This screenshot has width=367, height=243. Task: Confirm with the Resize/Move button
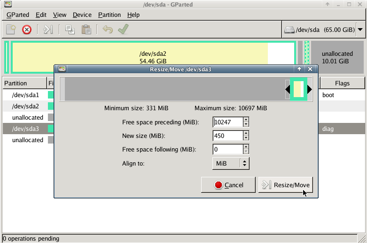coord(285,185)
